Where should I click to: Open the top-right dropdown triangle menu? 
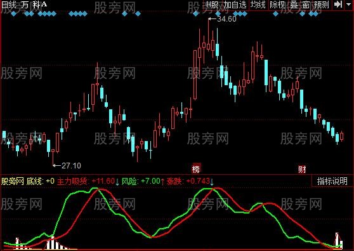point(348,4)
